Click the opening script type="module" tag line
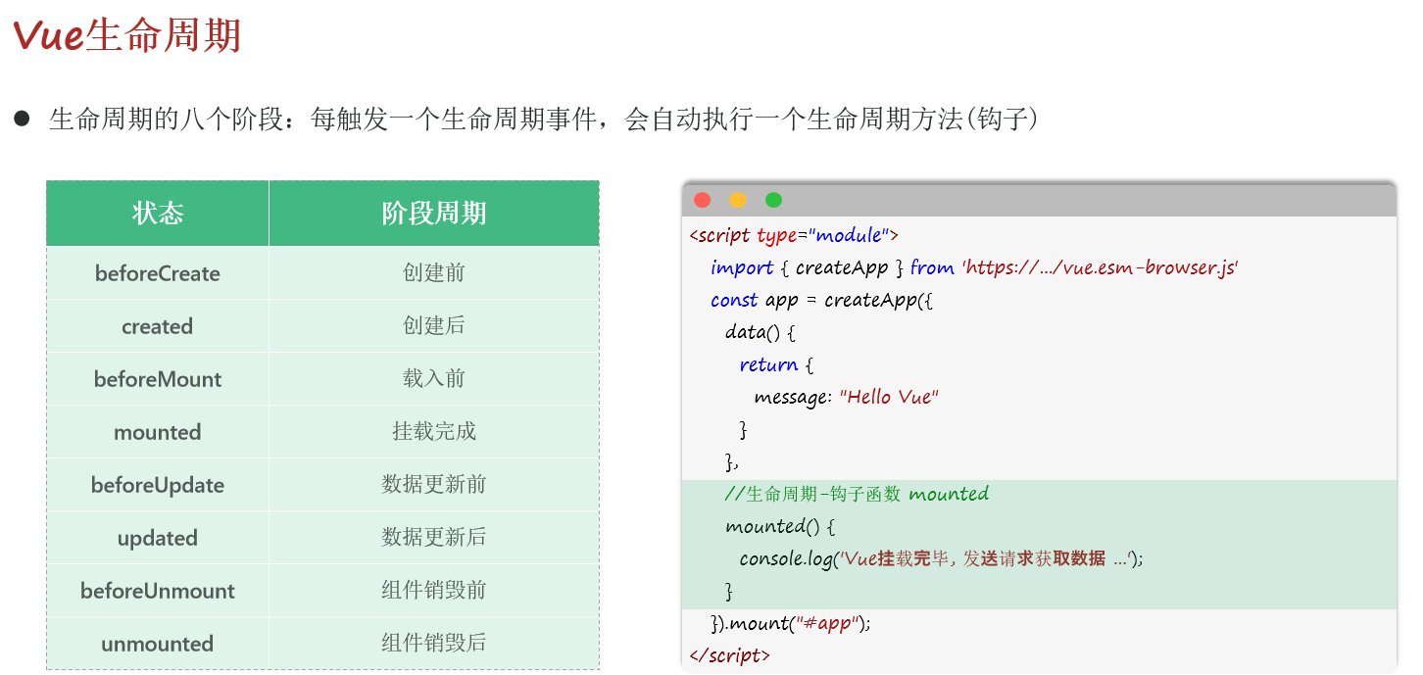This screenshot has width=1423, height=675. point(794,236)
